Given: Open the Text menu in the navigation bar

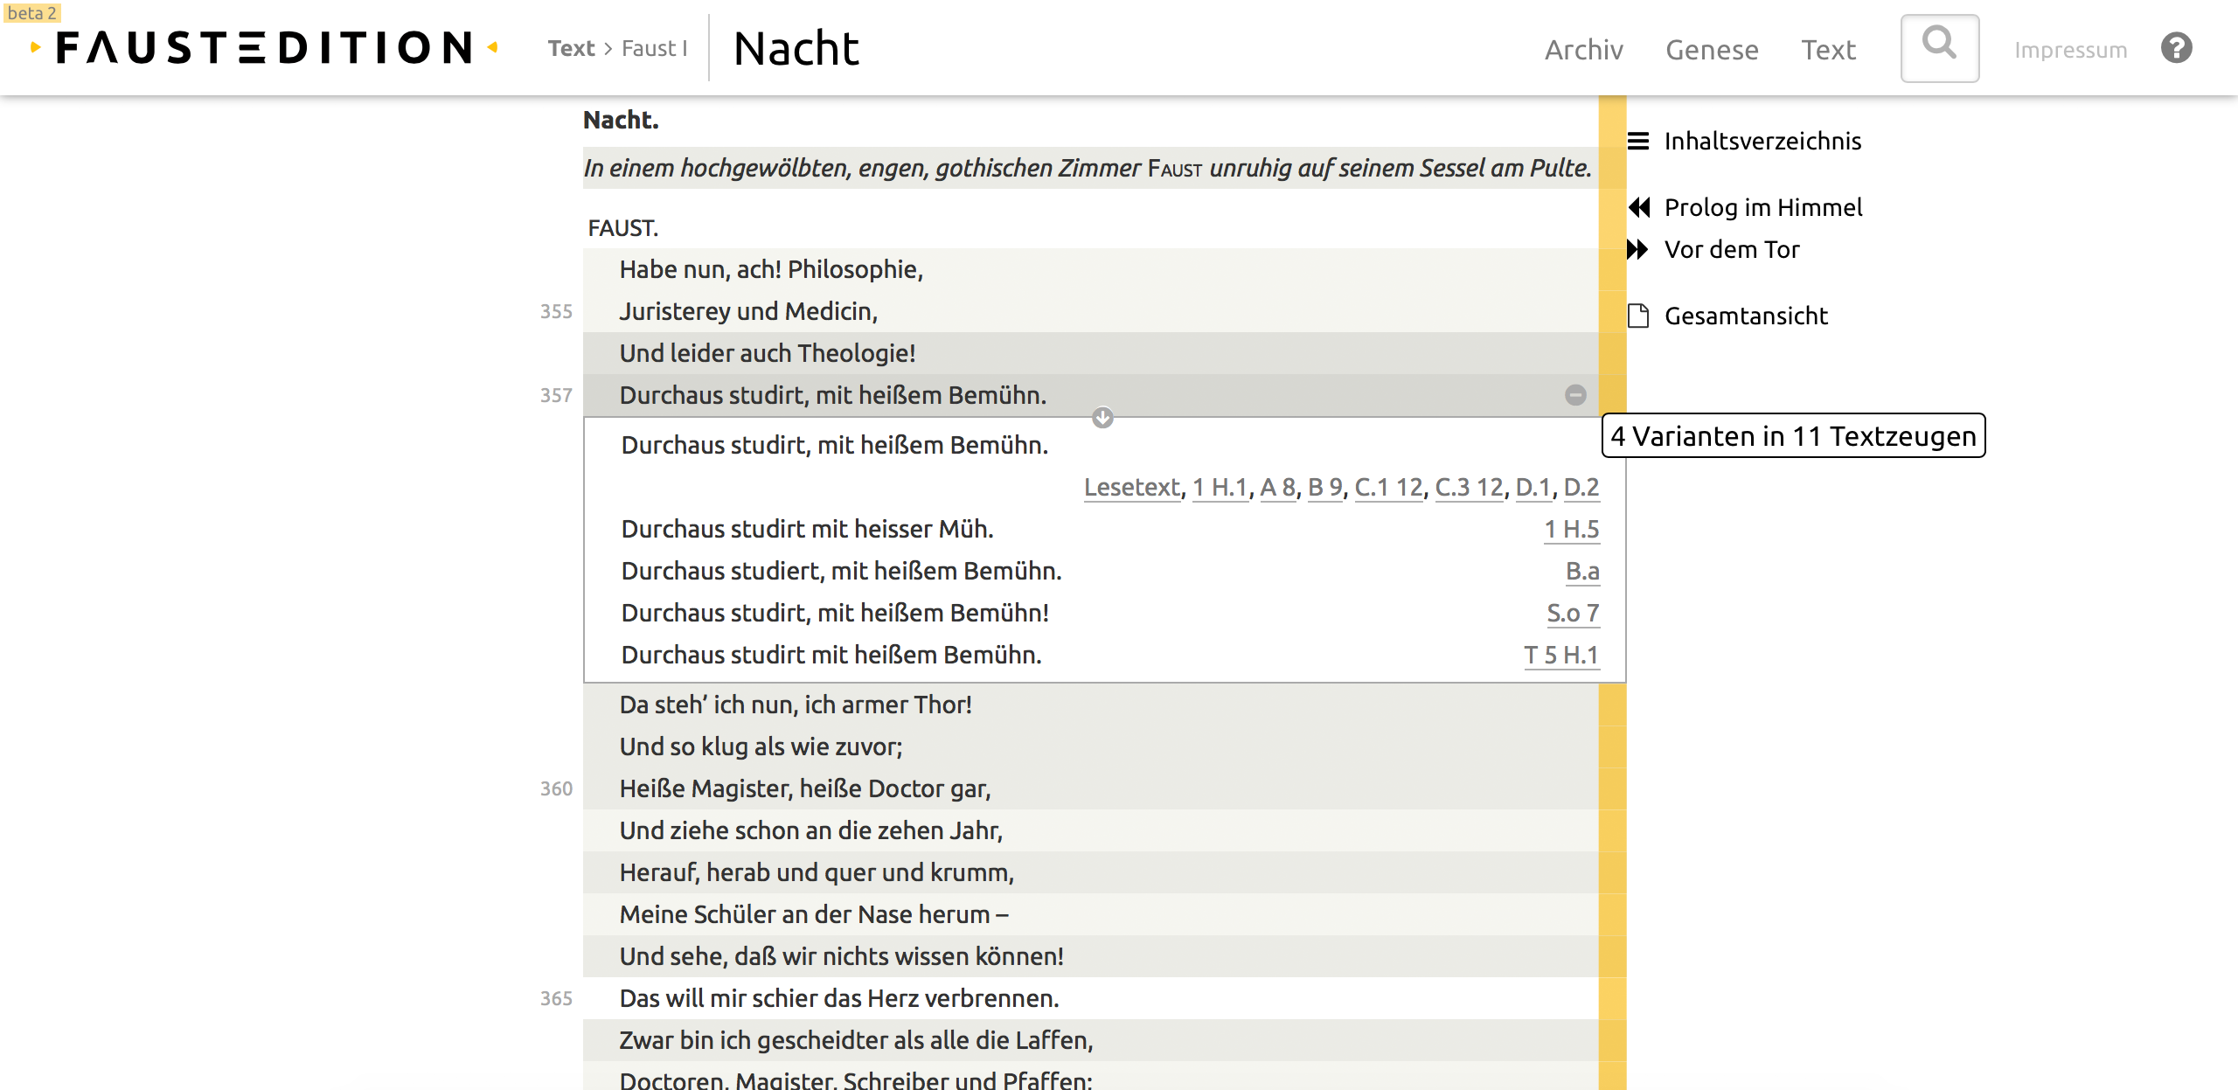Looking at the screenshot, I should point(1828,50).
